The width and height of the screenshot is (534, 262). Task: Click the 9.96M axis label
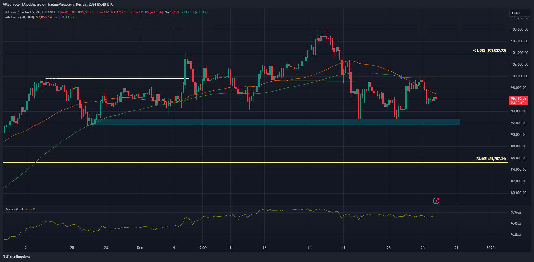(x=516, y=212)
